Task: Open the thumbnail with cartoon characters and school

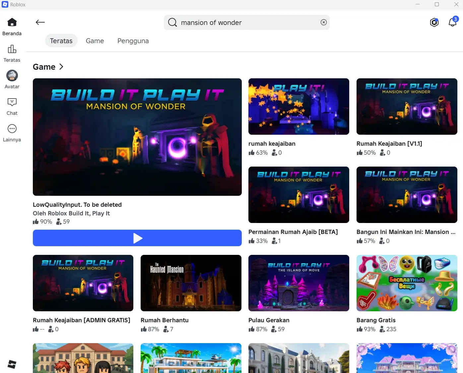Action: (x=83, y=358)
